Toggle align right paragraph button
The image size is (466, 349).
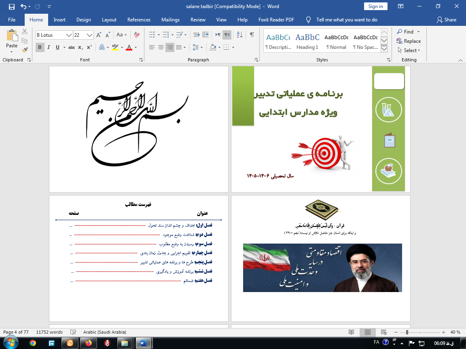(170, 47)
